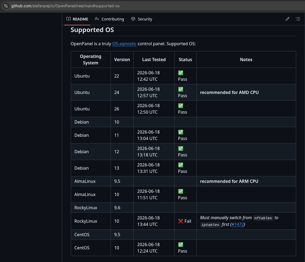The image size is (305, 262).
Task: Click the Operating System column header
Action: pos(91,60)
